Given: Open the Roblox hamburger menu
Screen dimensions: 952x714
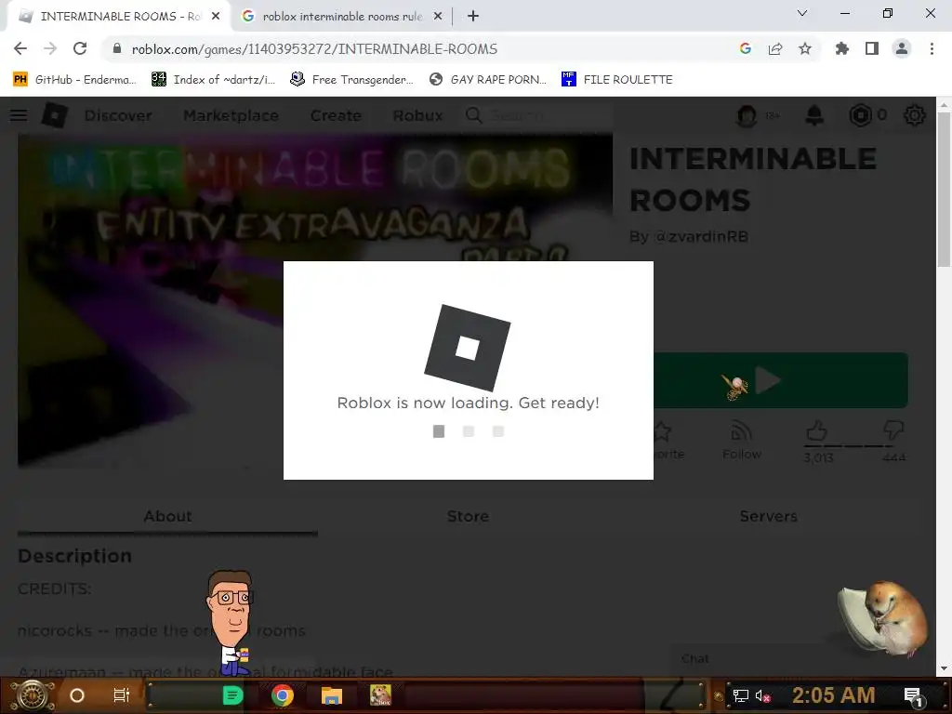Looking at the screenshot, I should (x=19, y=114).
